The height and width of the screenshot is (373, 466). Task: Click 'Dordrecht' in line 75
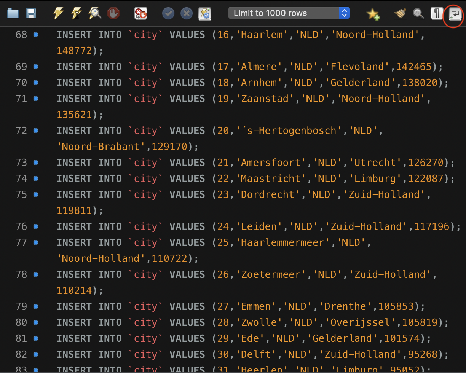[x=268, y=194]
